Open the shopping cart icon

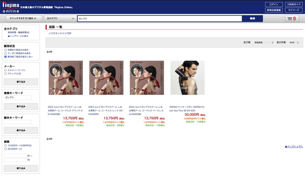point(292,19)
